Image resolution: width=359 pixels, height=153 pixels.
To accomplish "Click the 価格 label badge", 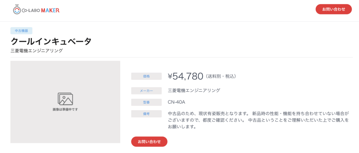I will 146,76.
